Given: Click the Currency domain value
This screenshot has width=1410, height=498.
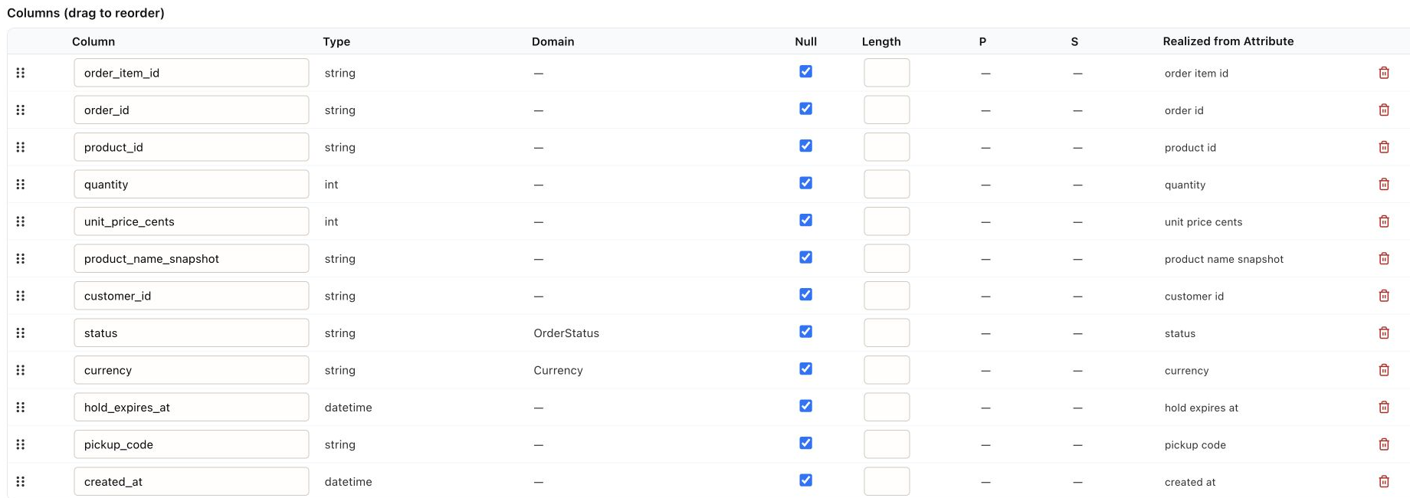Looking at the screenshot, I should 558,371.
